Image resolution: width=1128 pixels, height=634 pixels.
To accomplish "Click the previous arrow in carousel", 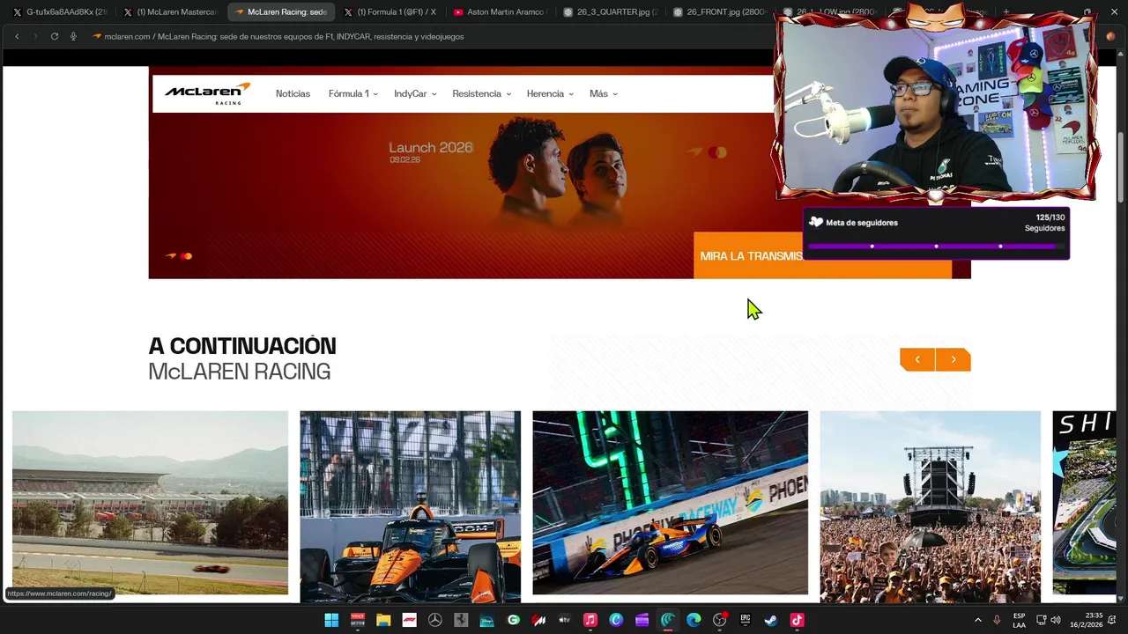I will 917,359.
